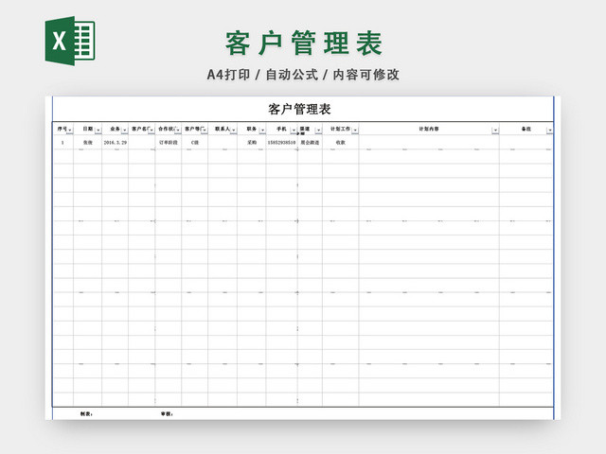
Task: Open the 备注 column filter dropdown
Action: [549, 131]
